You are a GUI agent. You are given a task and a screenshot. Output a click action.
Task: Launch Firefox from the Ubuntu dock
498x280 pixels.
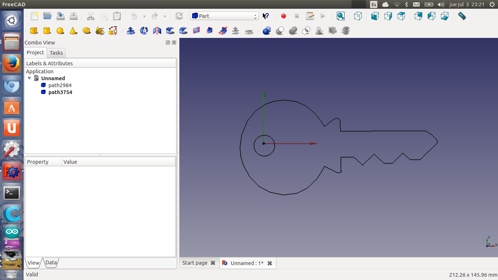click(x=12, y=64)
